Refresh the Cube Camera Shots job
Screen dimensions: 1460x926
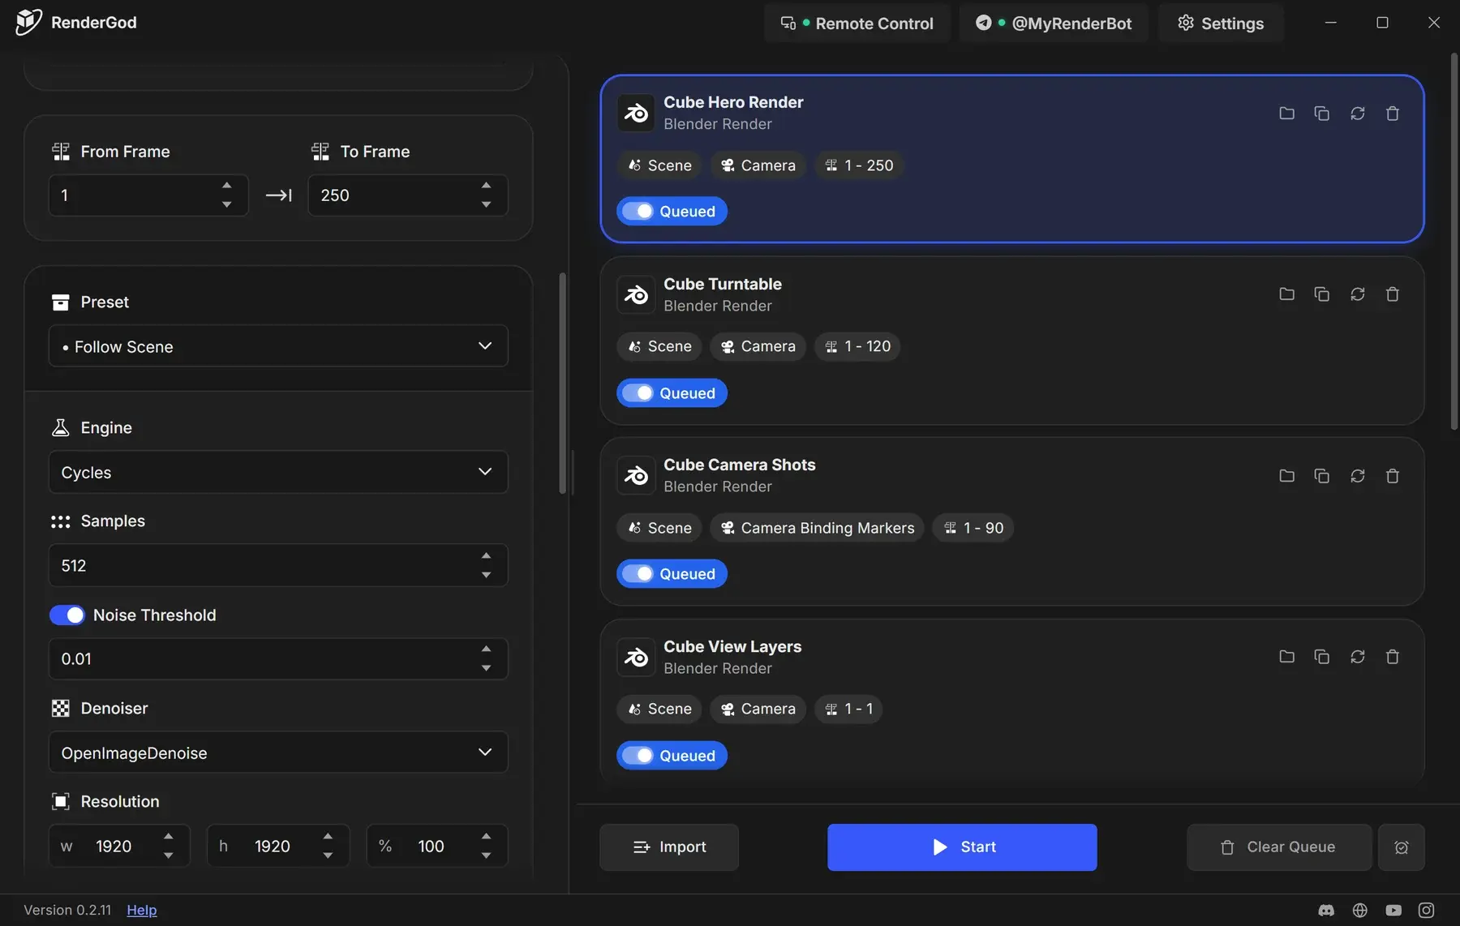click(1357, 476)
